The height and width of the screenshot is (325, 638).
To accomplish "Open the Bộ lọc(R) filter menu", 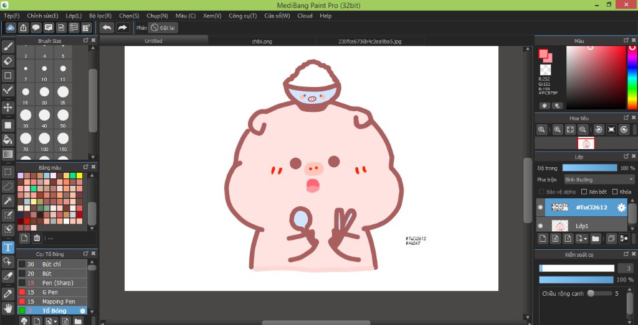I will [x=100, y=16].
